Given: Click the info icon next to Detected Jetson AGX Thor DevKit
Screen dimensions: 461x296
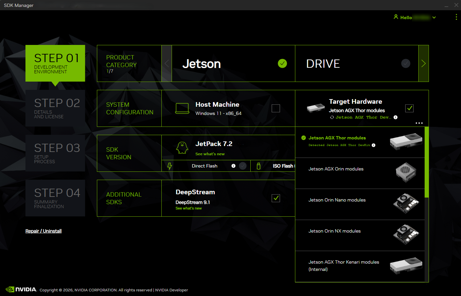Looking at the screenshot, I should pos(373,145).
